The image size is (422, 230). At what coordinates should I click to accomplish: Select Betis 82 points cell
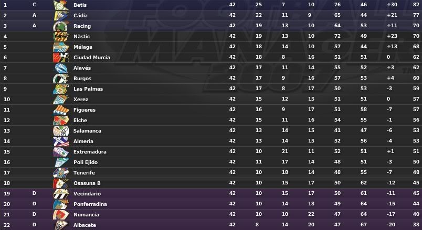(416, 5)
